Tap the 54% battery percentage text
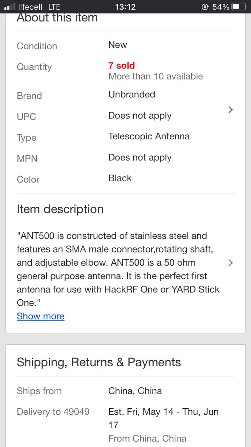 (221, 7)
